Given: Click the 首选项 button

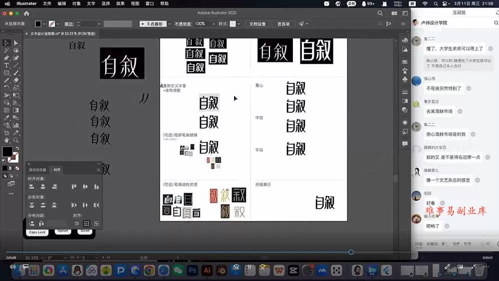Looking at the screenshot, I should pyautogui.click(x=283, y=24).
